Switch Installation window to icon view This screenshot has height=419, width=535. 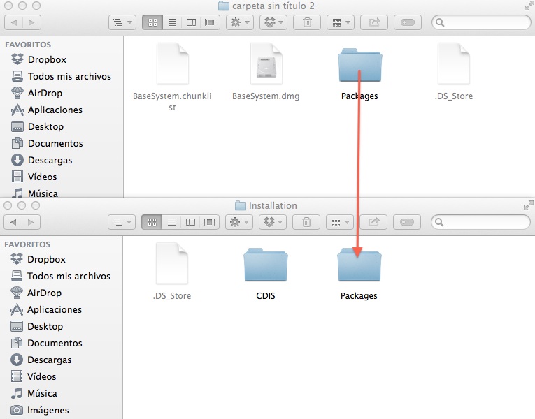[x=152, y=222]
